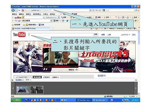This screenshot has width=151, height=107.
Task: Toggle the Compatibility View icon
Action: [93, 10]
